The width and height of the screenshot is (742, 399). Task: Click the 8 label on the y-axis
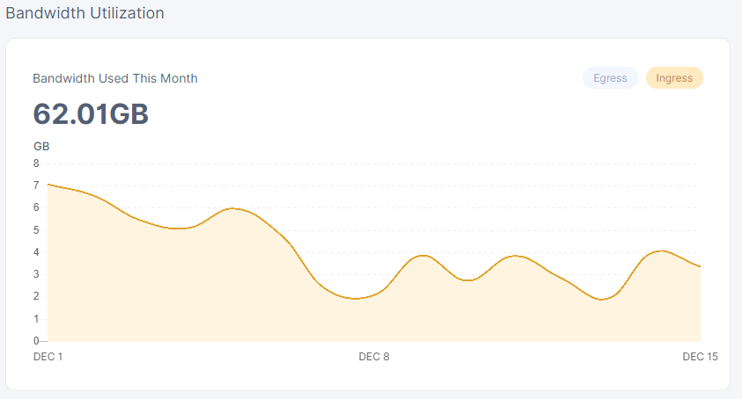36,163
